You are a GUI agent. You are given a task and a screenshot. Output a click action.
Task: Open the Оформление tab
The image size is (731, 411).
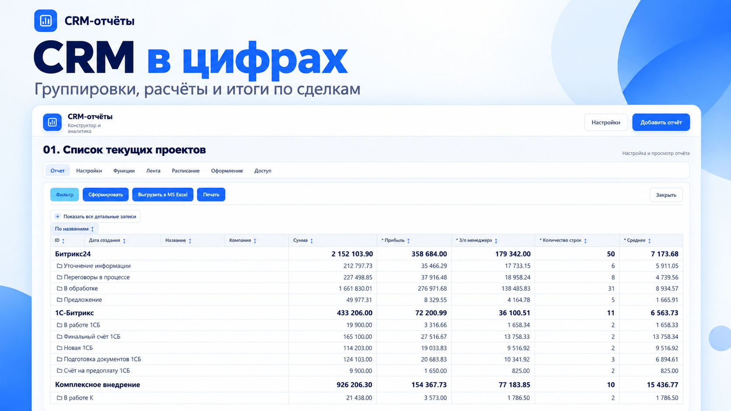(226, 171)
